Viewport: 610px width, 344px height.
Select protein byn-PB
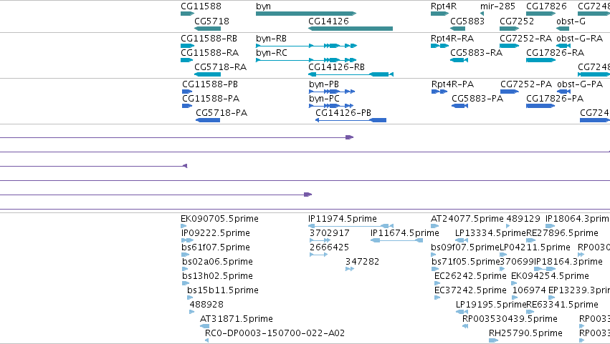coord(324,84)
